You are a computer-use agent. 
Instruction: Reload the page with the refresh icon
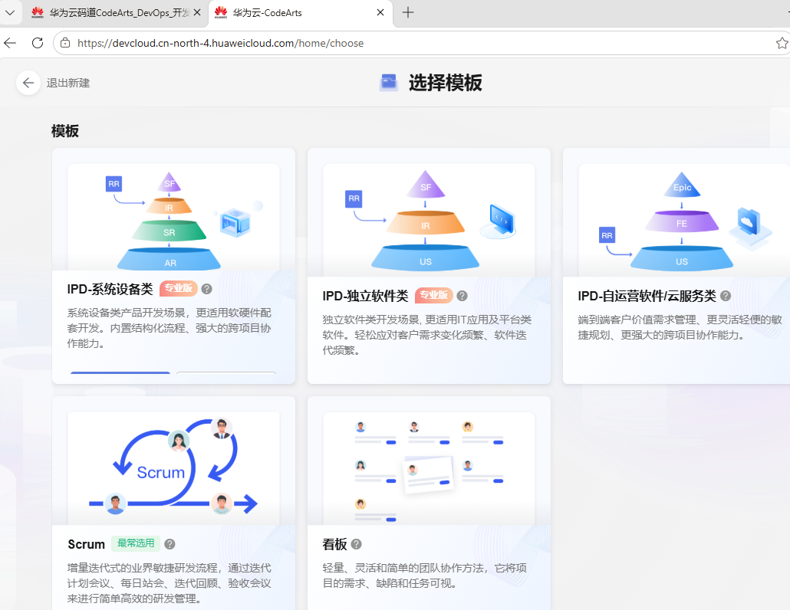point(38,43)
